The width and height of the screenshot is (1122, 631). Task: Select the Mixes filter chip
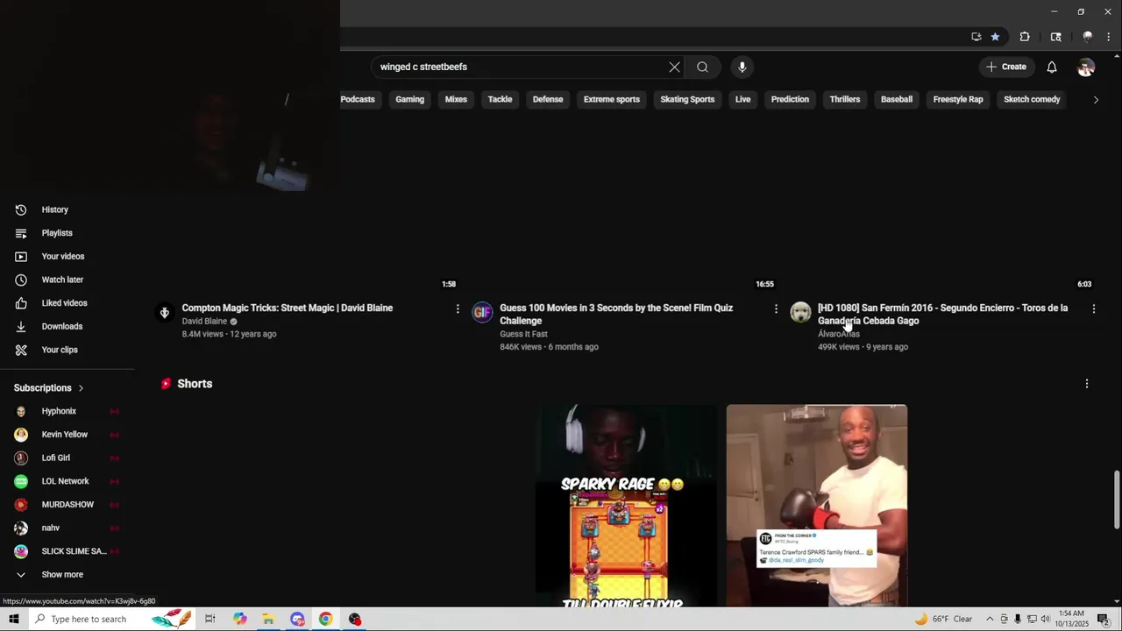456,99
